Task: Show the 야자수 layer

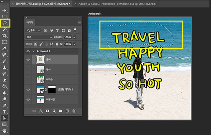Action: coord(28,80)
